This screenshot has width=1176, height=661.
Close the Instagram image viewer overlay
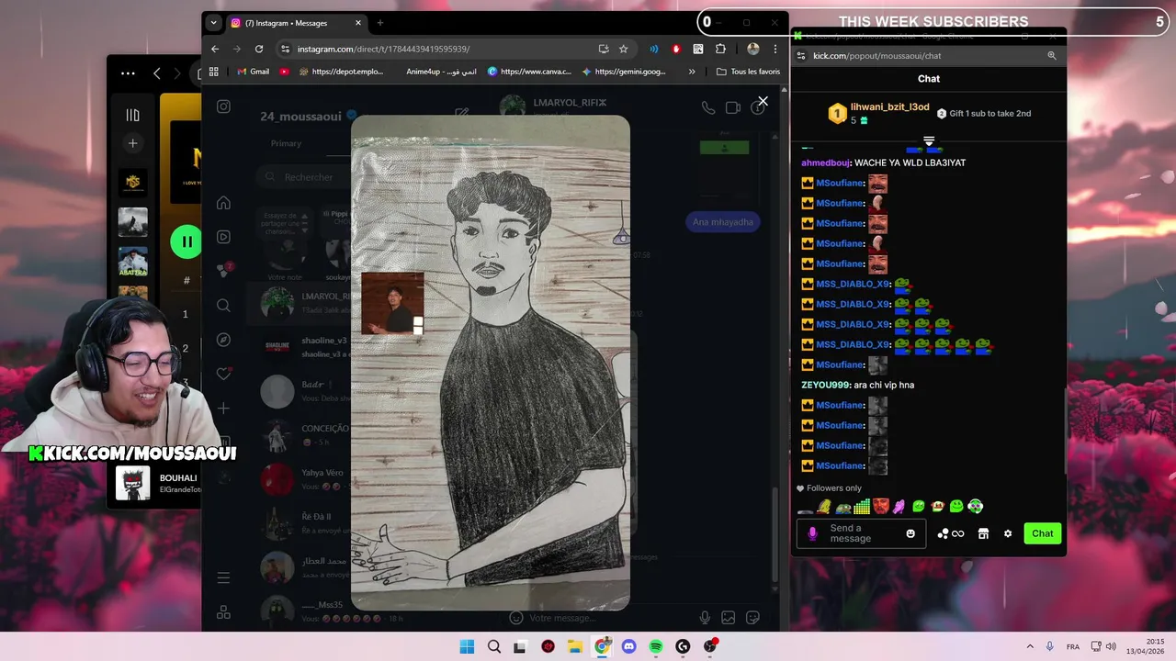(763, 101)
